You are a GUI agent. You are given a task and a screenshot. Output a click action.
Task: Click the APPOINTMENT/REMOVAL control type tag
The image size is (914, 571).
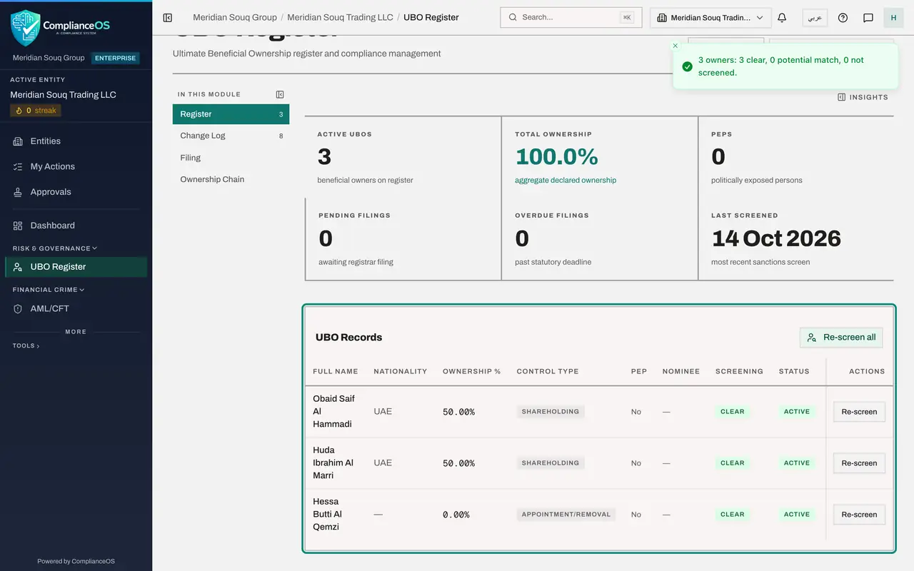click(x=566, y=515)
